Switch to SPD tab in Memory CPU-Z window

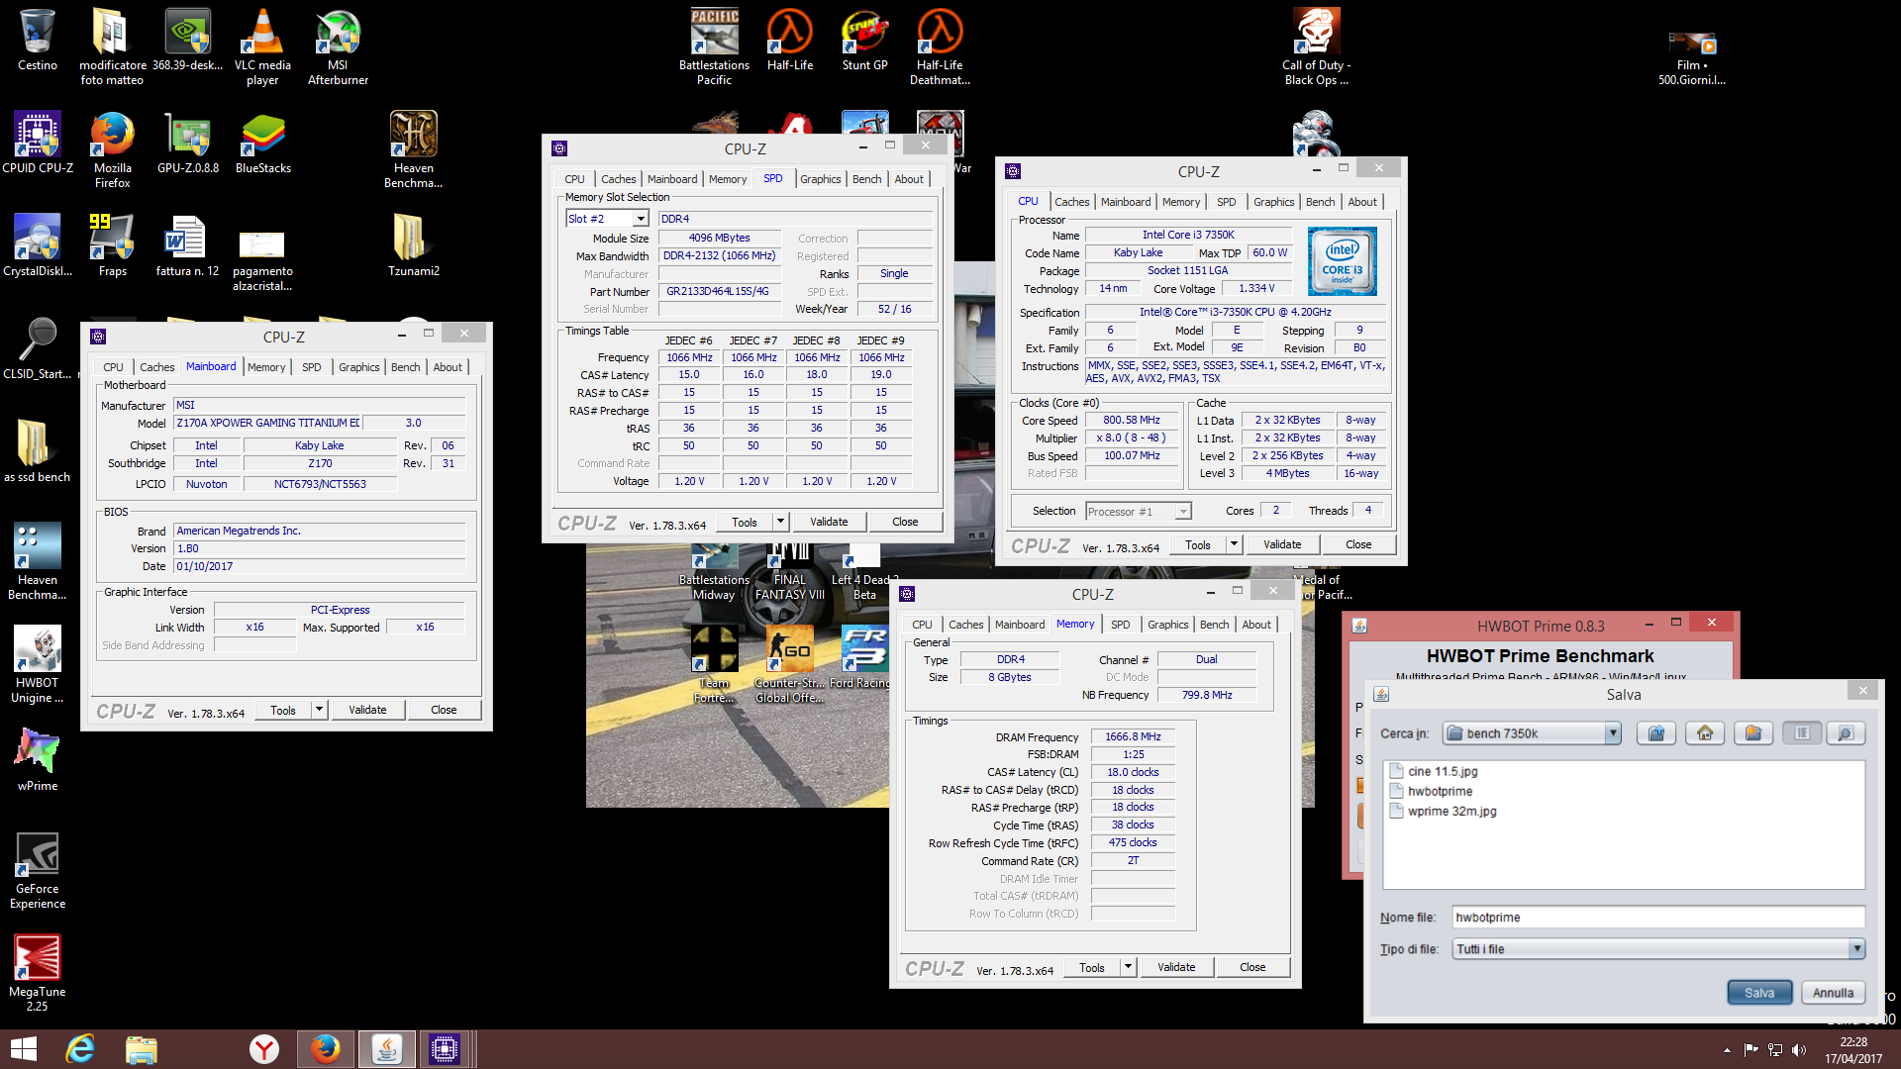click(x=1120, y=625)
